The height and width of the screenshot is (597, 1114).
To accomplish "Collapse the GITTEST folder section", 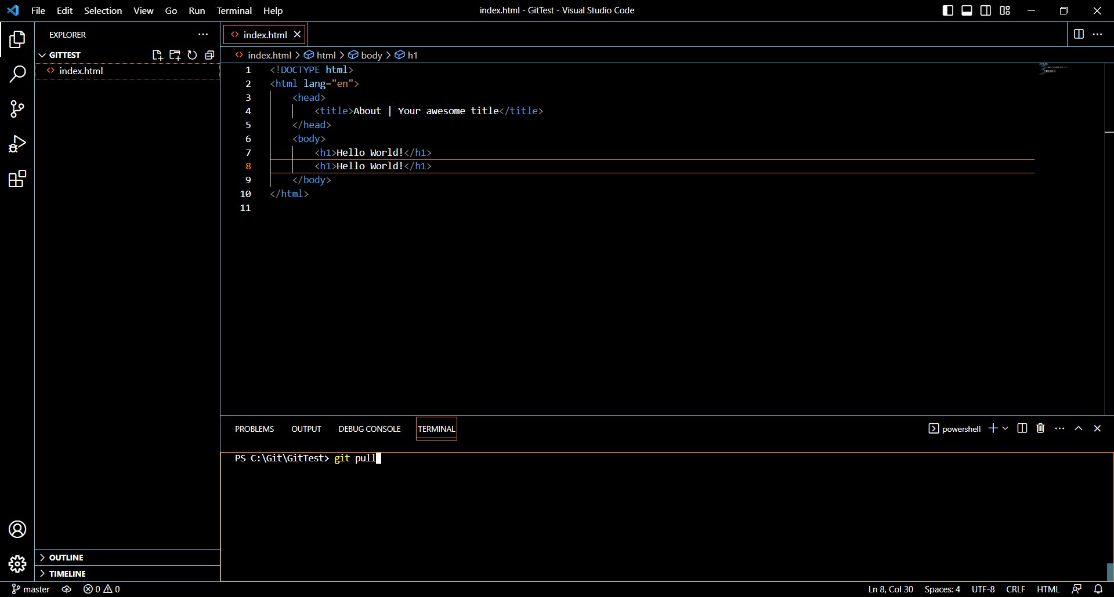I will point(127,55).
